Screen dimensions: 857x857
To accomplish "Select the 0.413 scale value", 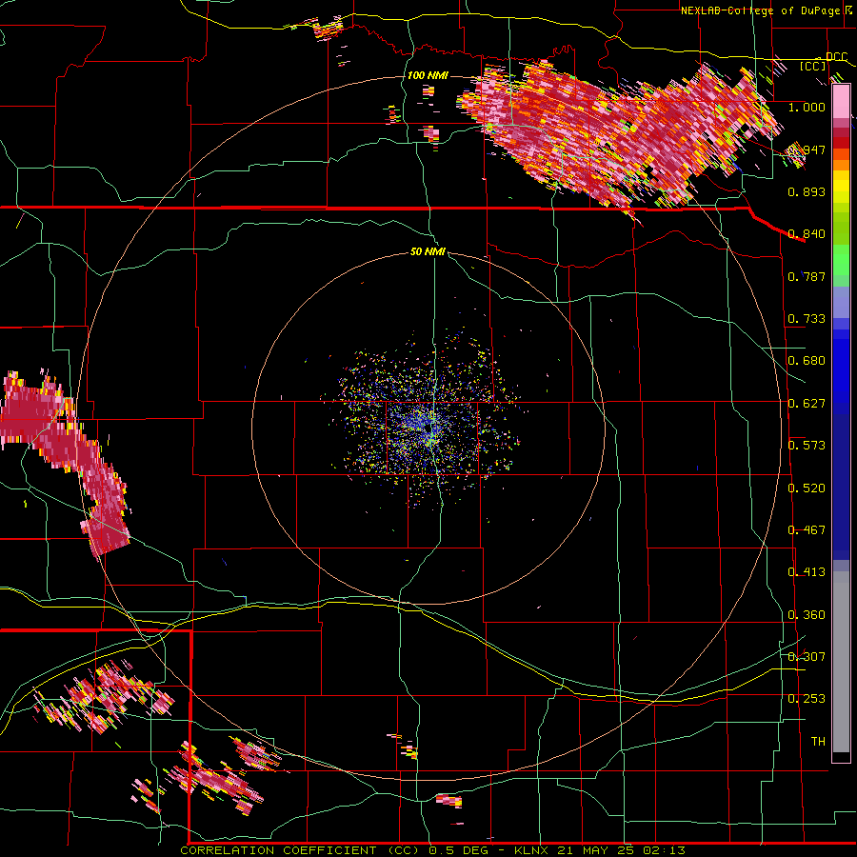I will click(807, 572).
